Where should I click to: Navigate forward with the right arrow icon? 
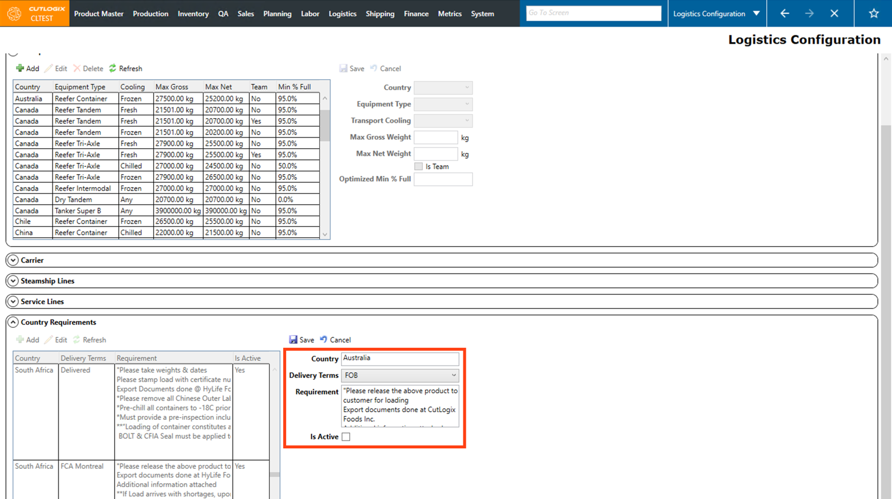809,14
